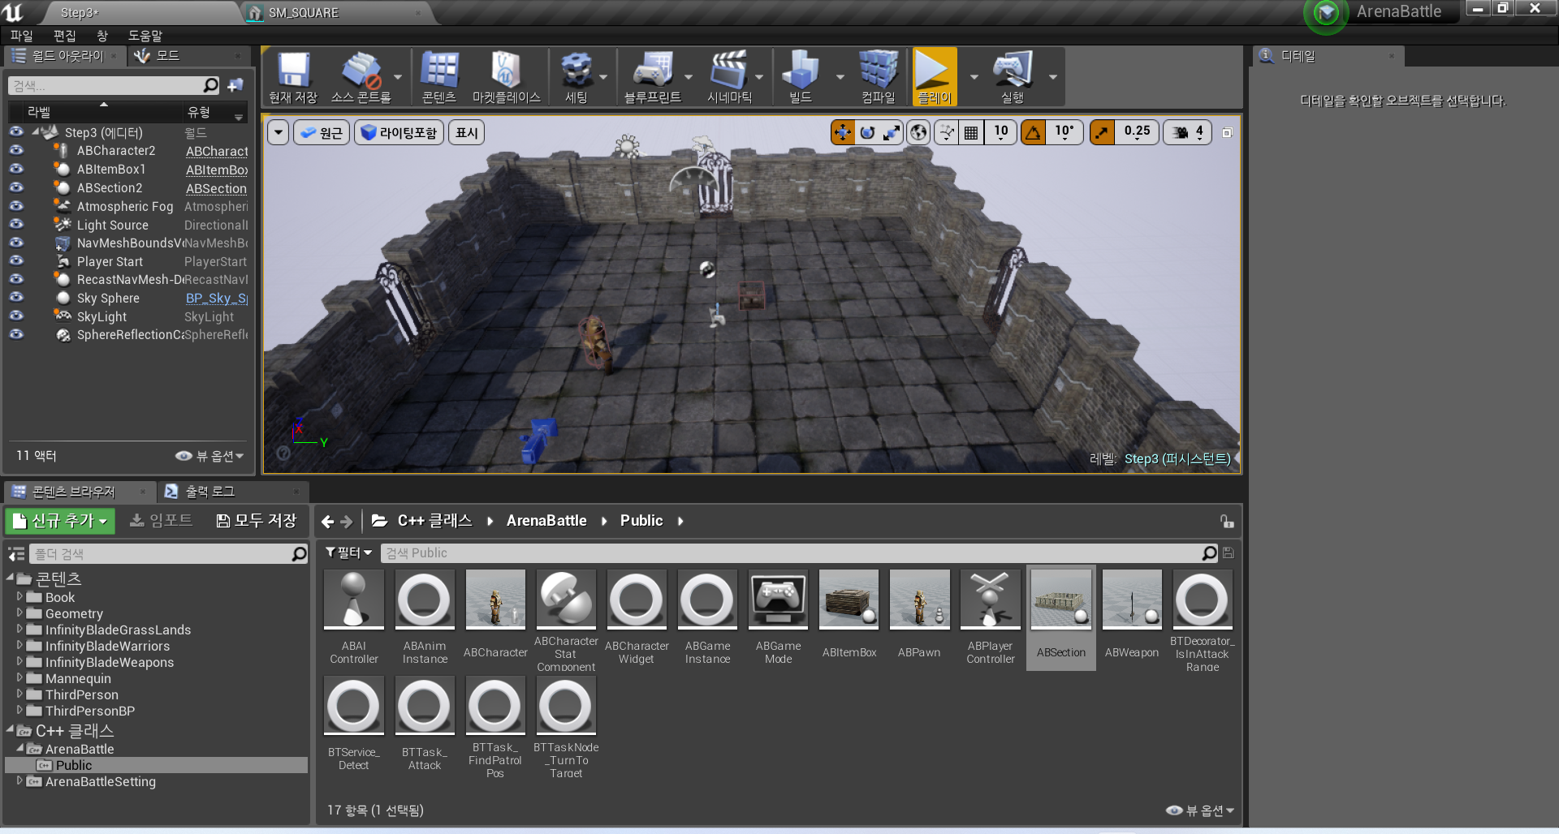
Task: Click Step3 (퍼시스턴트) level link
Action: pyautogui.click(x=1177, y=459)
